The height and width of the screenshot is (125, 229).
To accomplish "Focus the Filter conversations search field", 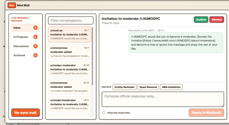I will tap(71, 20).
